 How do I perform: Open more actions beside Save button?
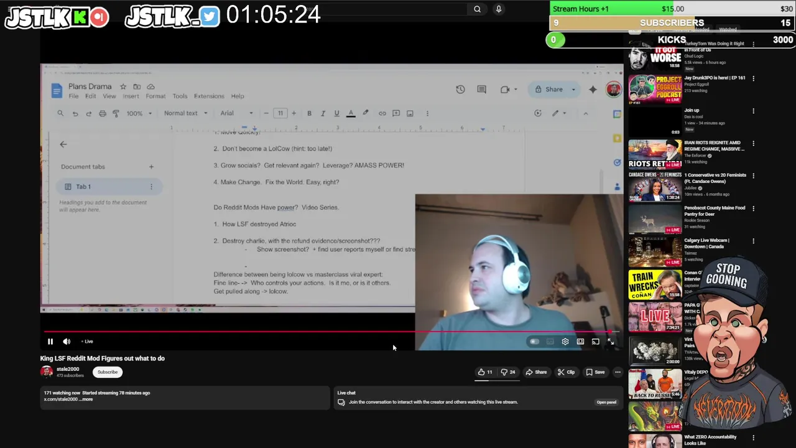(x=618, y=372)
